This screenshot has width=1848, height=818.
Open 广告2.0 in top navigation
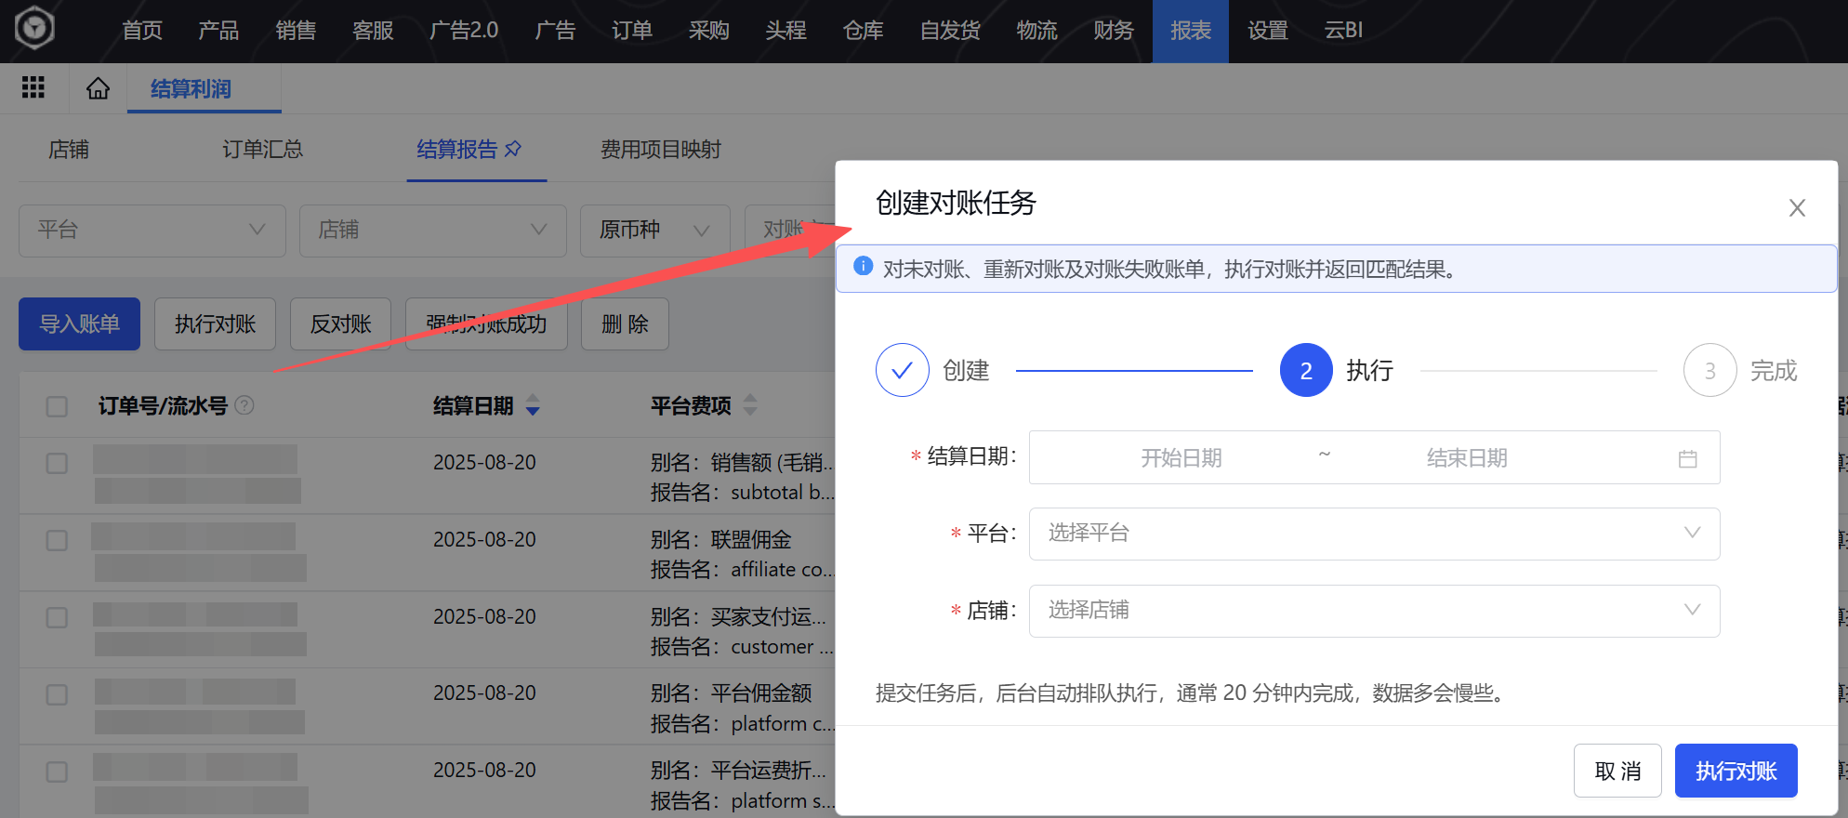pyautogui.click(x=464, y=31)
